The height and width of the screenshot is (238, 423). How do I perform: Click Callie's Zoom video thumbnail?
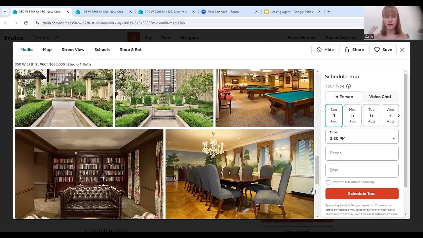(393, 23)
